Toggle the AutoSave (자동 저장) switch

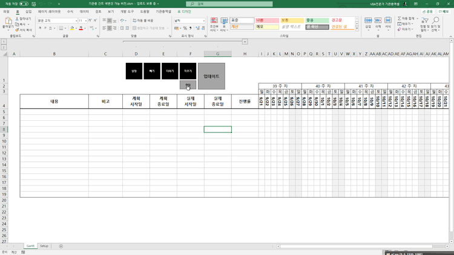pyautogui.click(x=24, y=4)
